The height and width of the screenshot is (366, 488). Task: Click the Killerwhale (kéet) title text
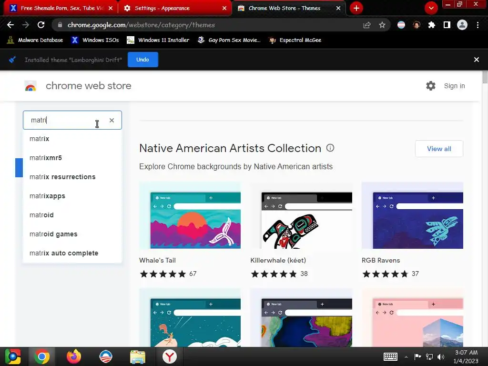point(278,260)
